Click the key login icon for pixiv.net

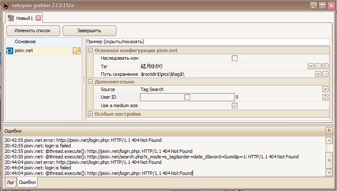click(77, 51)
